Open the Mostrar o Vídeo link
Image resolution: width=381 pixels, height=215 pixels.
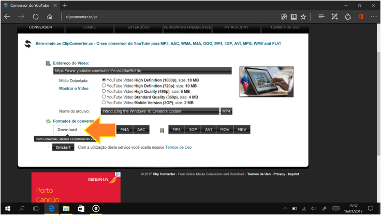click(74, 89)
